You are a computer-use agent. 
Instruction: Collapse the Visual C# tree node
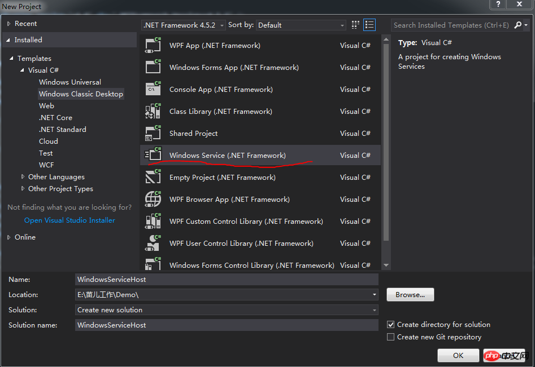pos(22,70)
